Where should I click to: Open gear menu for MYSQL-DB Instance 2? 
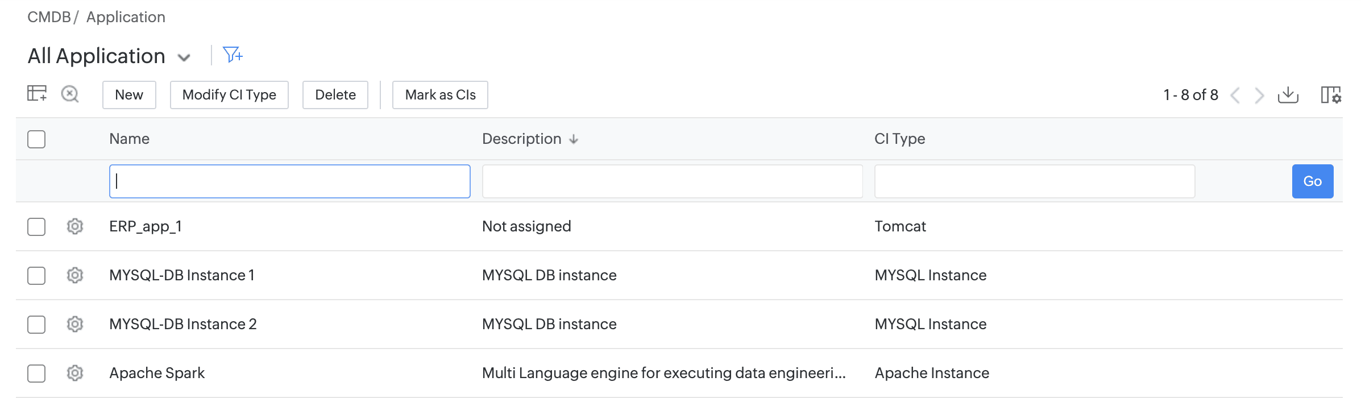(75, 324)
